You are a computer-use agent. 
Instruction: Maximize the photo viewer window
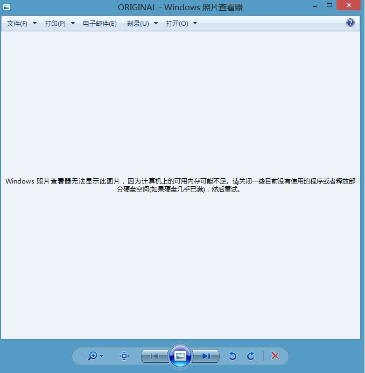(x=329, y=5)
